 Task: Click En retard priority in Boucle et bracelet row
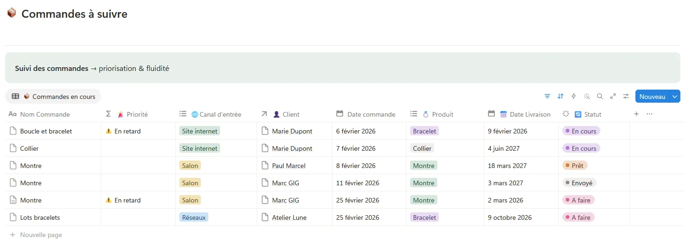click(x=123, y=131)
